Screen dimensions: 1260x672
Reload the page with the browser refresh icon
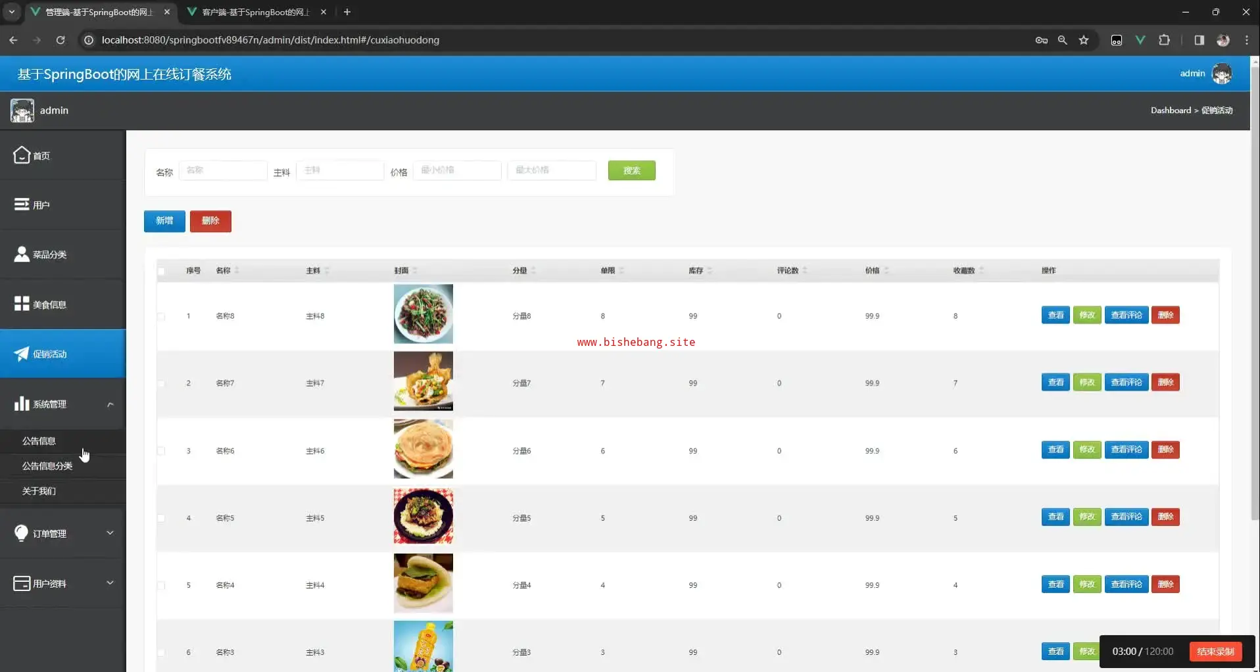pos(61,40)
